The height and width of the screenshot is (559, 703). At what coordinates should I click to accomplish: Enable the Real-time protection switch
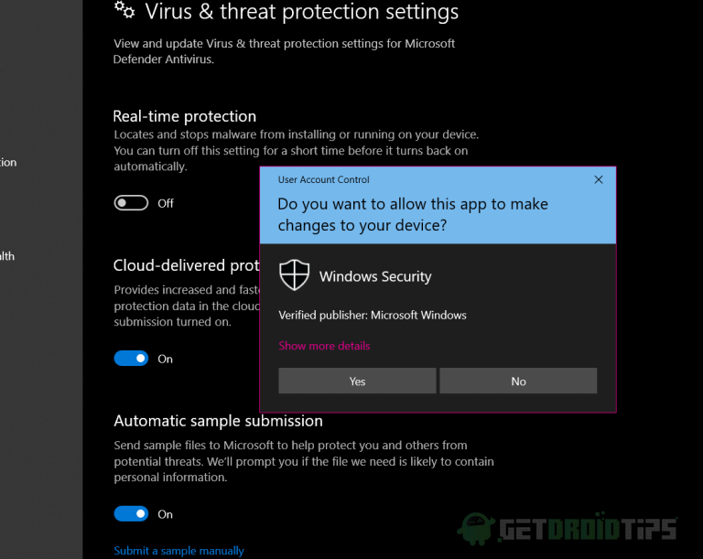(131, 203)
